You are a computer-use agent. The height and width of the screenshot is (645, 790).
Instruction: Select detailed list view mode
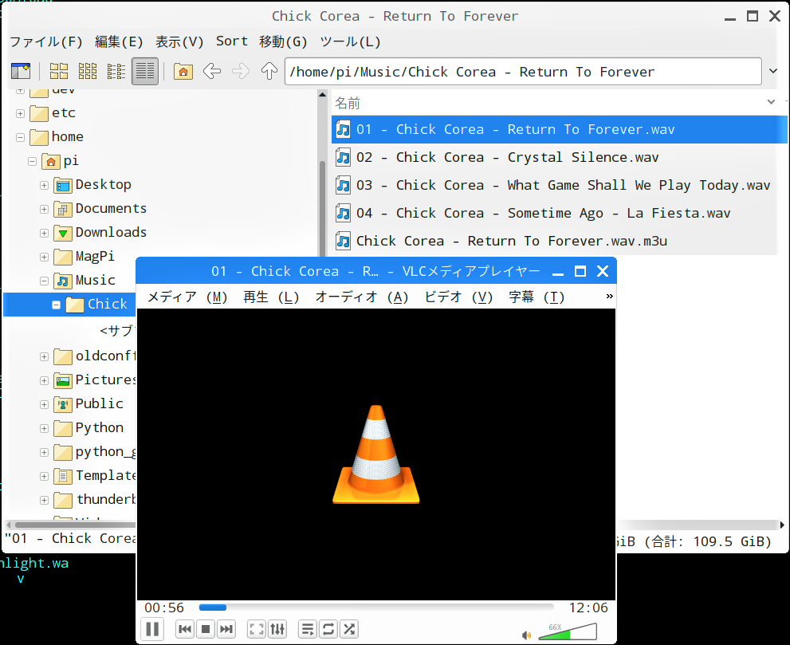point(145,71)
